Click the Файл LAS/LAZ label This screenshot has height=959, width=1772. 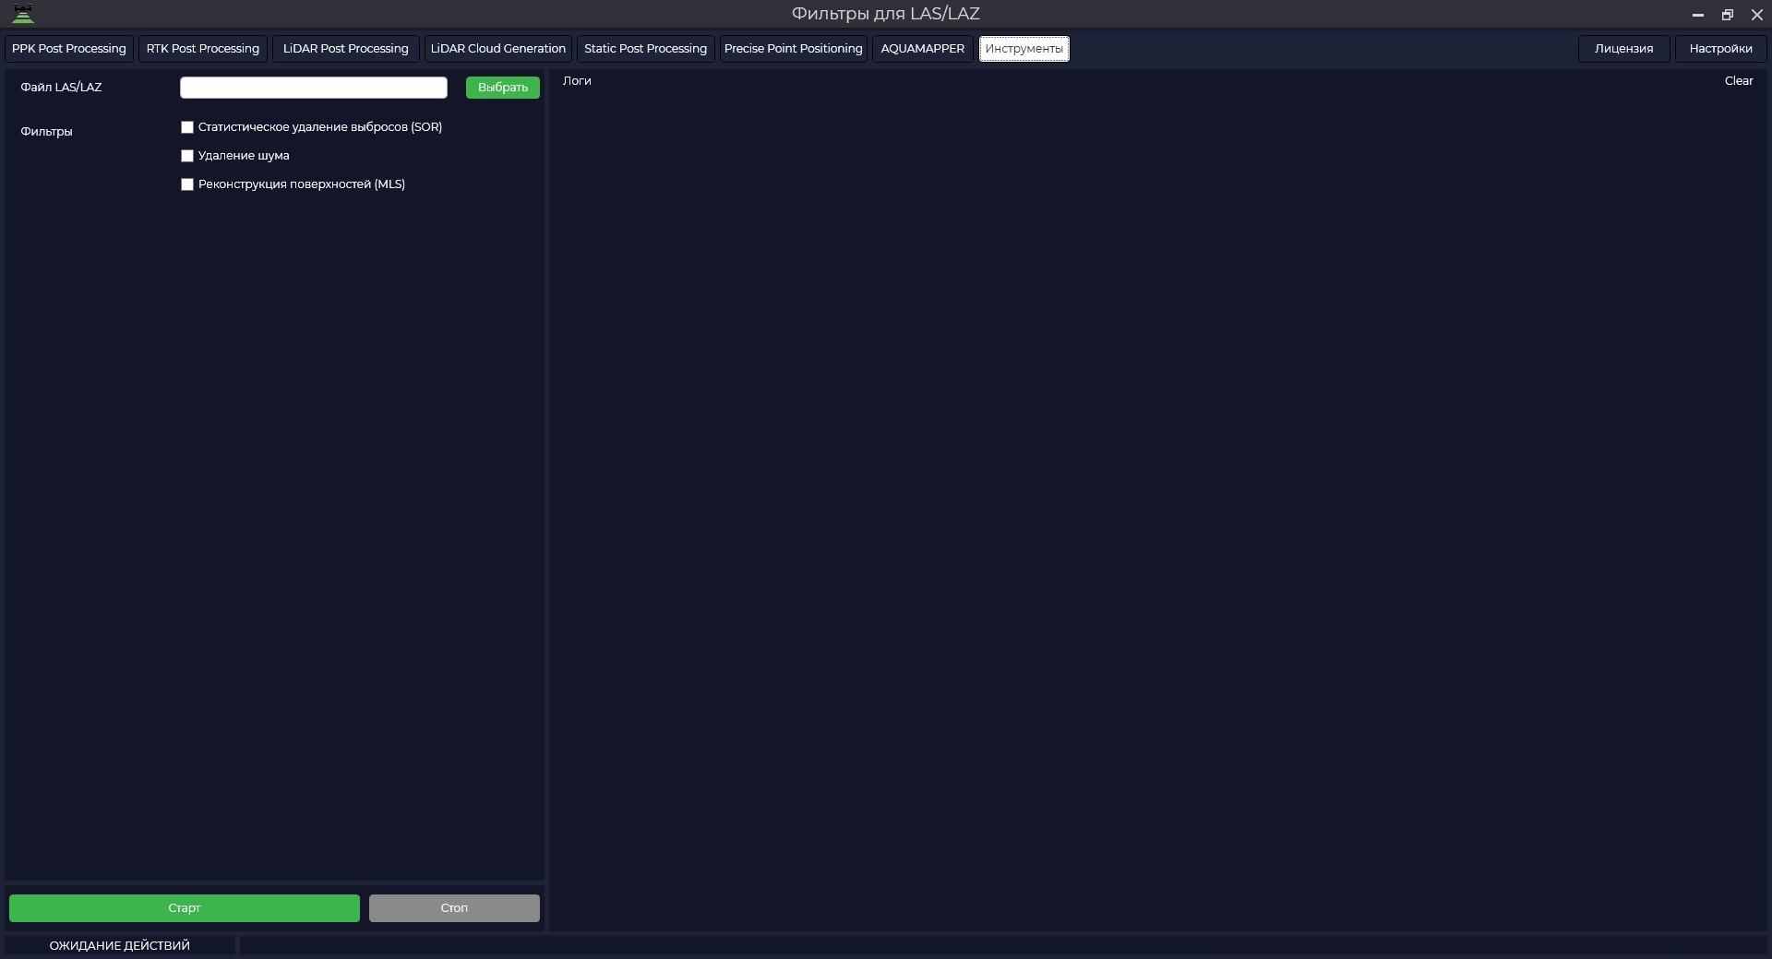[x=61, y=88]
